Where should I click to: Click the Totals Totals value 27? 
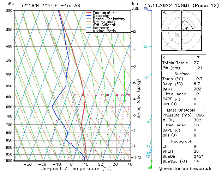(196, 63)
